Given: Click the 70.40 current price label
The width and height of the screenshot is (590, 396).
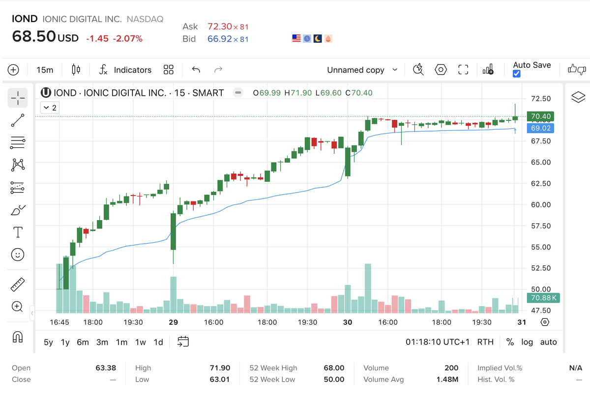Looking at the screenshot, I should 540,116.
